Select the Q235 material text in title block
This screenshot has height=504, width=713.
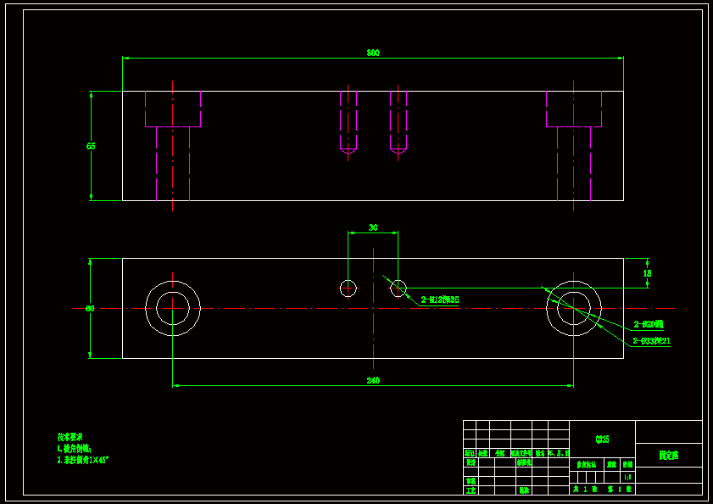point(602,440)
